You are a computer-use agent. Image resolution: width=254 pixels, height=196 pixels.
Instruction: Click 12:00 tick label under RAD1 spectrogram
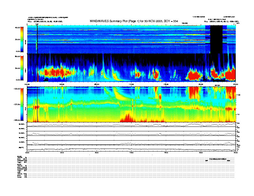pyautogui.click(x=131, y=84)
